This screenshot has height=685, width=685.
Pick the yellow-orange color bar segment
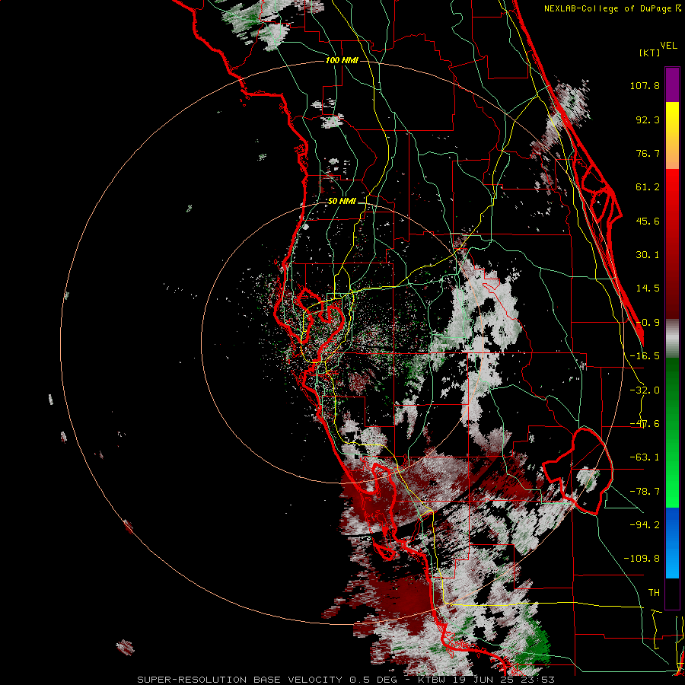tap(672, 135)
